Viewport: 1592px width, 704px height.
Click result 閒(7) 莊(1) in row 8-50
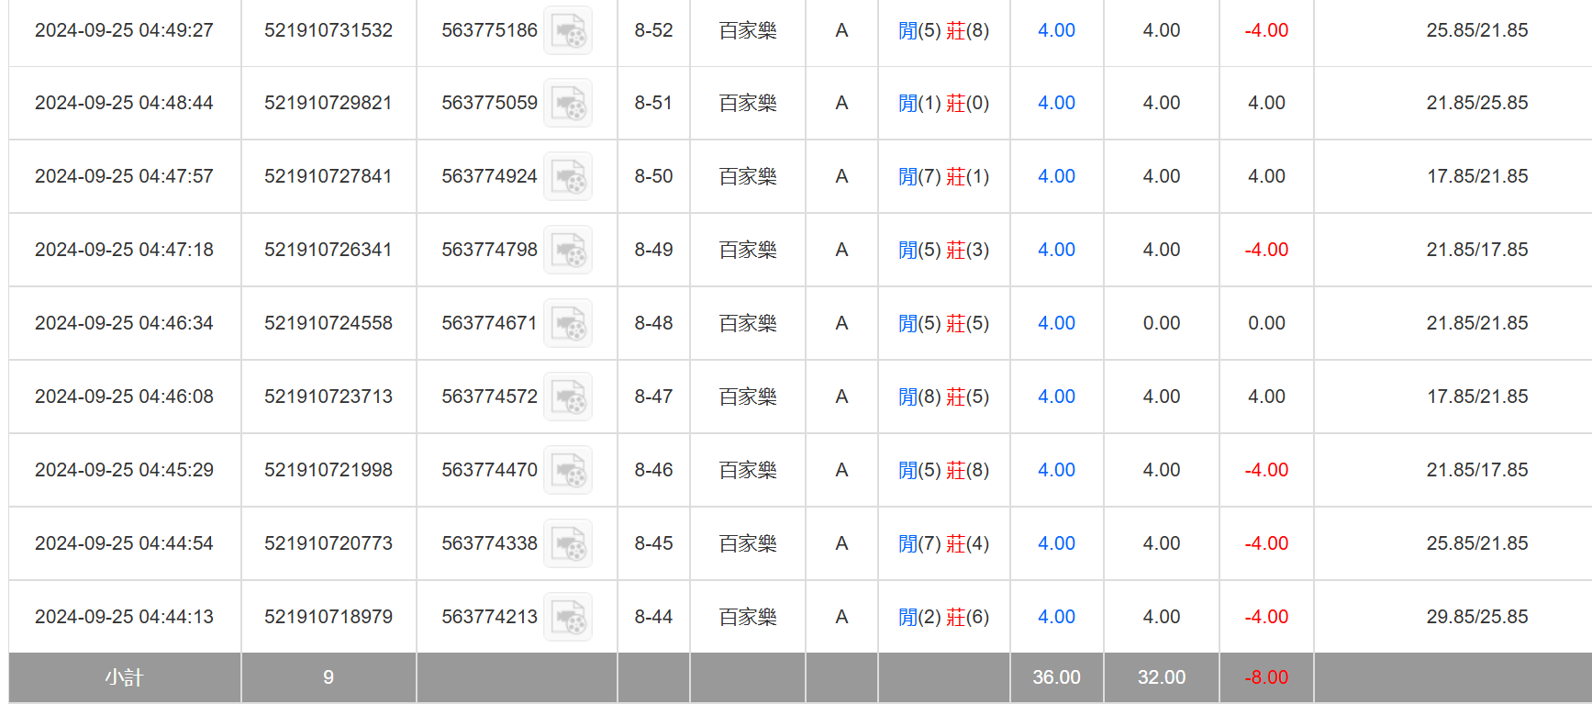[943, 176]
